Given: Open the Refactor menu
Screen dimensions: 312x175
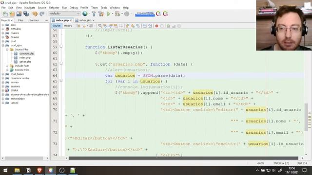Looking at the screenshot, I should pos(54,8).
